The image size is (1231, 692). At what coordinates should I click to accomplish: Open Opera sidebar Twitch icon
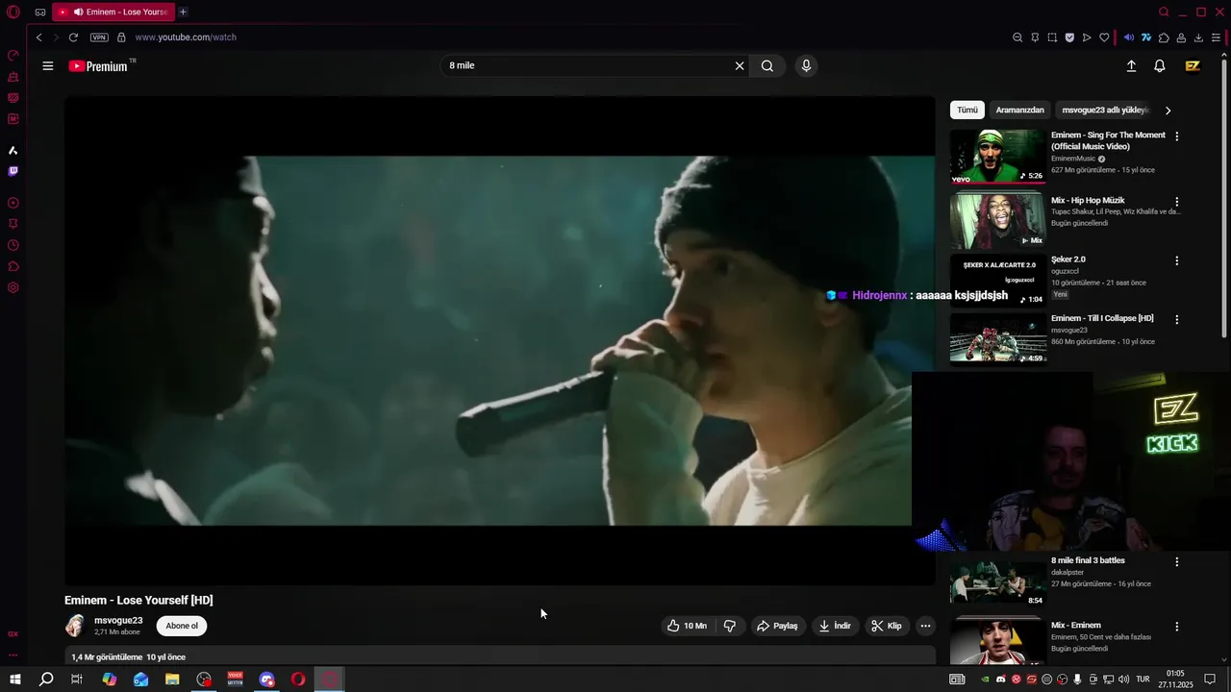[x=13, y=172]
